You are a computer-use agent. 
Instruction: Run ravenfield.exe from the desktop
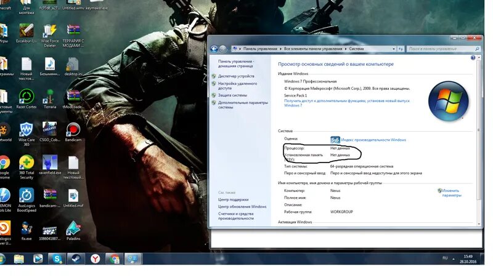(x=50, y=165)
